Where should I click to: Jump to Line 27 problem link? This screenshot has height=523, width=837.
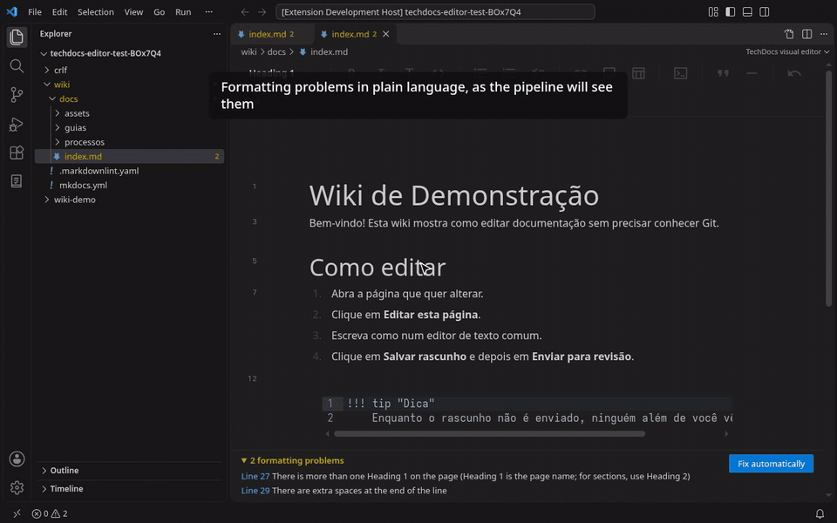pos(255,476)
